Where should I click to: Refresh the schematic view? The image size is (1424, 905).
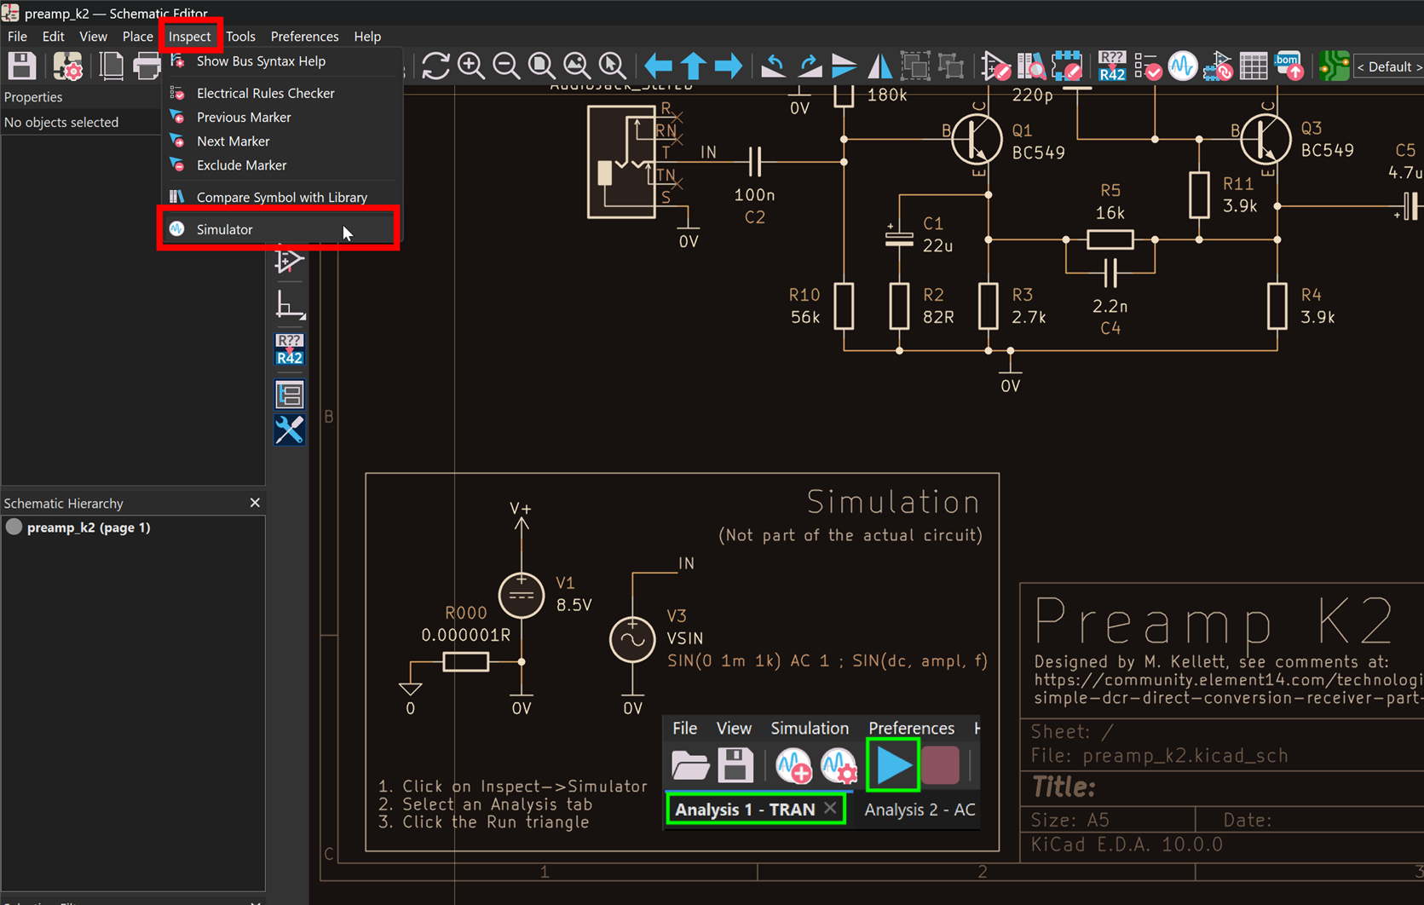pyautogui.click(x=435, y=66)
